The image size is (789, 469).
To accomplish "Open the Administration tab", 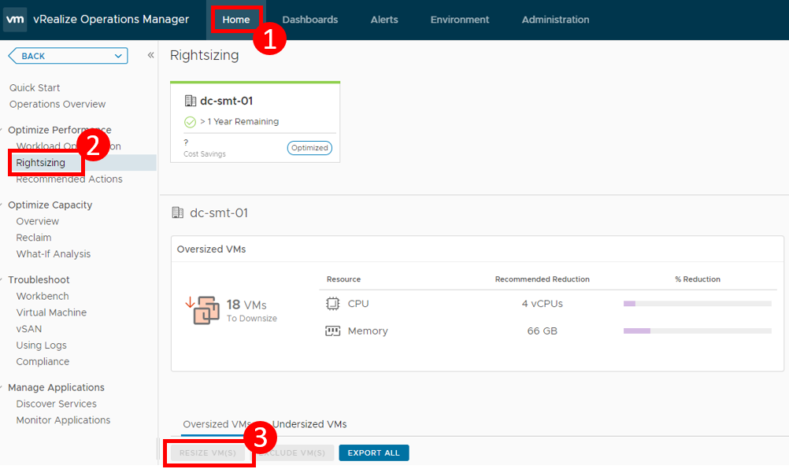I will (555, 20).
